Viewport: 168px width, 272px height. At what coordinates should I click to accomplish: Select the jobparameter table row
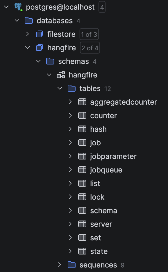coord(113,156)
